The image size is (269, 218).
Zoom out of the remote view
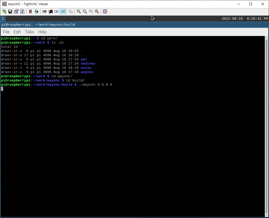85,12
